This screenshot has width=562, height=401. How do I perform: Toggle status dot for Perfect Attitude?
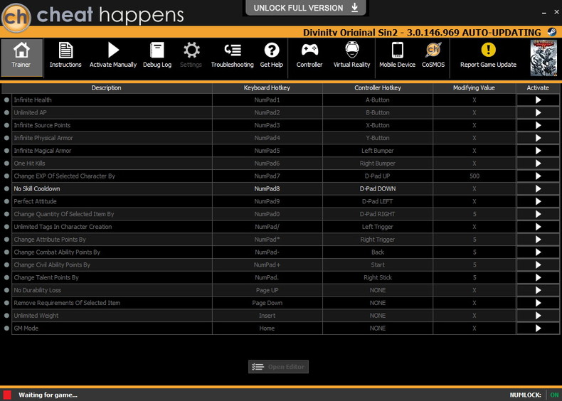click(x=6, y=201)
